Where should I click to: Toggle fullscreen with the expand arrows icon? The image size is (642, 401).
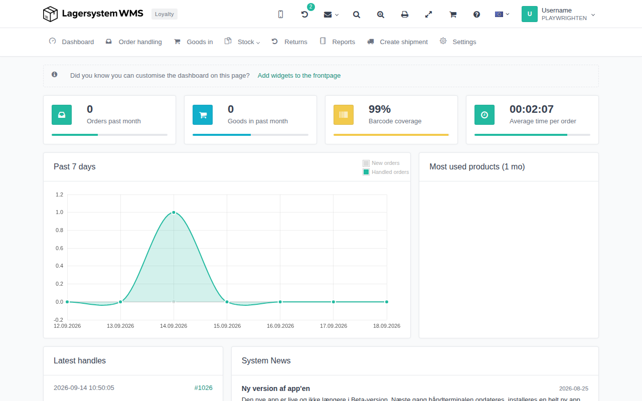pos(429,15)
